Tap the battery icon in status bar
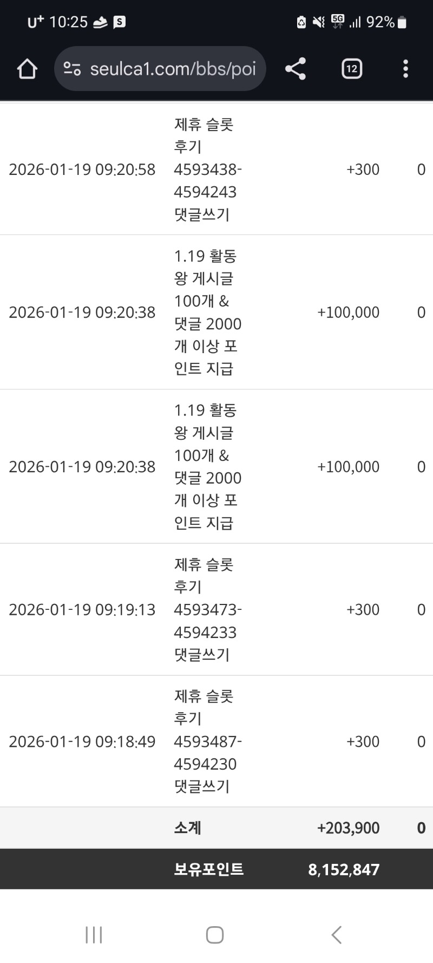 402,22
